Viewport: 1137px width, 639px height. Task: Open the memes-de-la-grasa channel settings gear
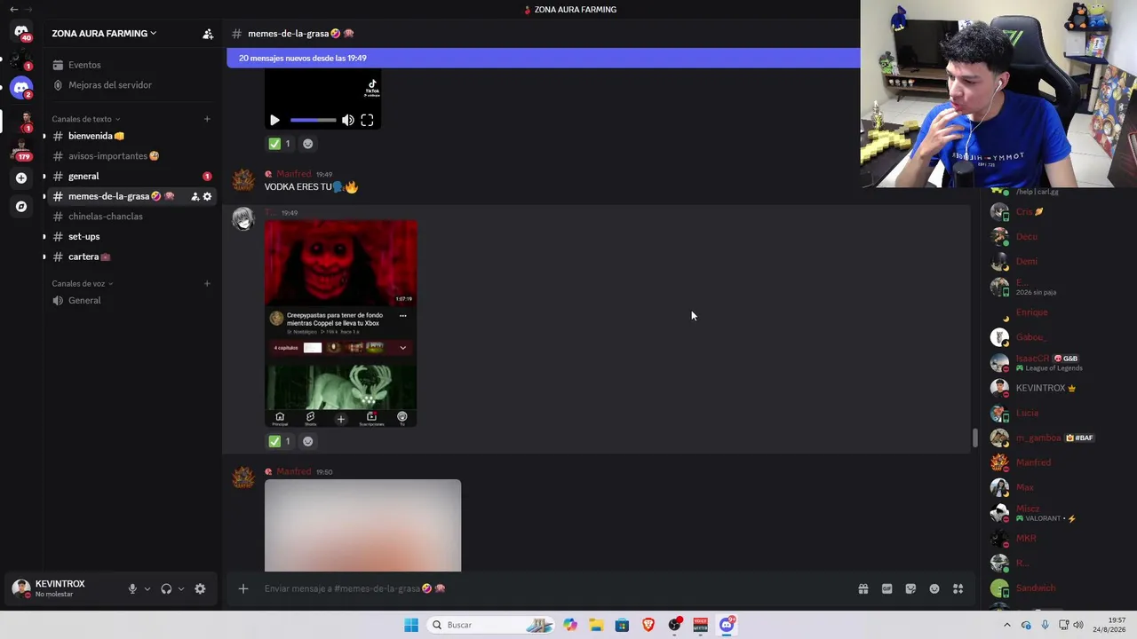tap(208, 196)
